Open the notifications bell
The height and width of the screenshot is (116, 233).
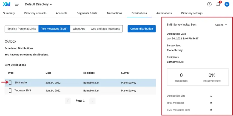pyautogui.click(x=218, y=4)
